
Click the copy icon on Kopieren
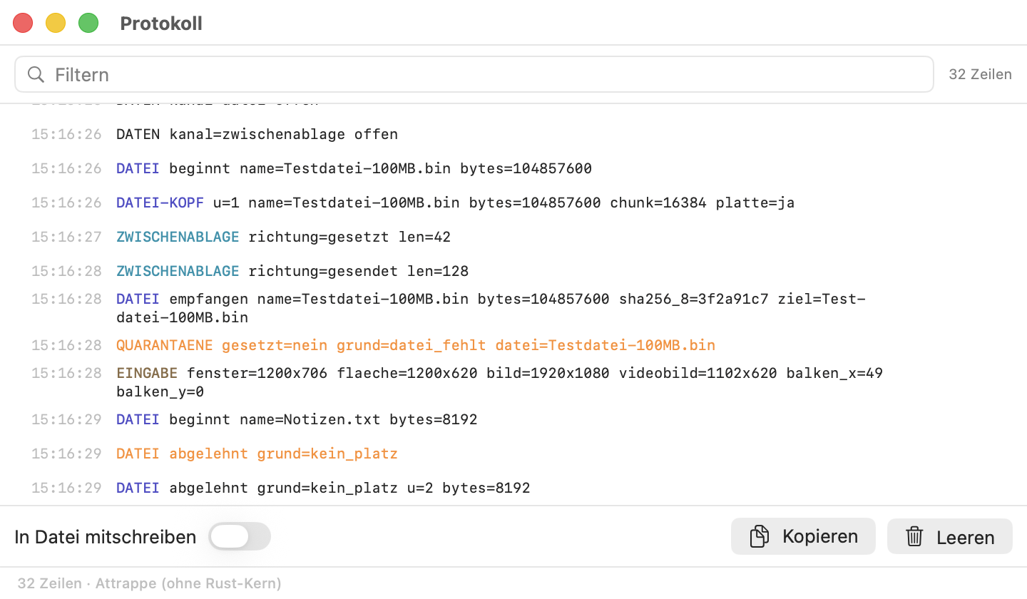click(x=760, y=536)
